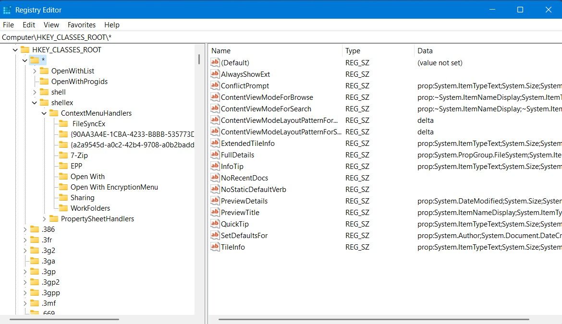
Task: Click the tree pane vertical scrollbar
Action: 199,59
